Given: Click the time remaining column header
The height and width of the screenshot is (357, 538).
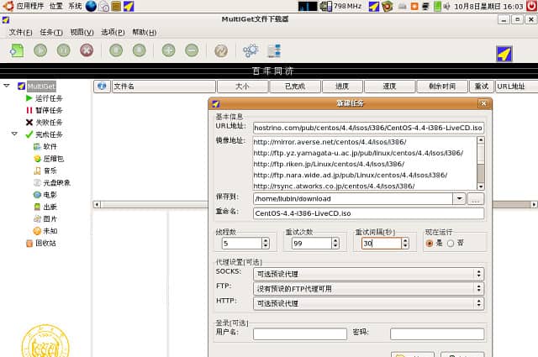Looking at the screenshot, I should [x=442, y=87].
